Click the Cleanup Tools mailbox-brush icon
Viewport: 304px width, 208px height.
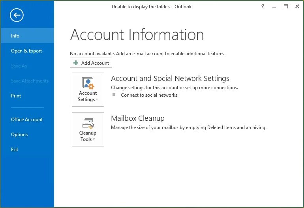[88, 124]
